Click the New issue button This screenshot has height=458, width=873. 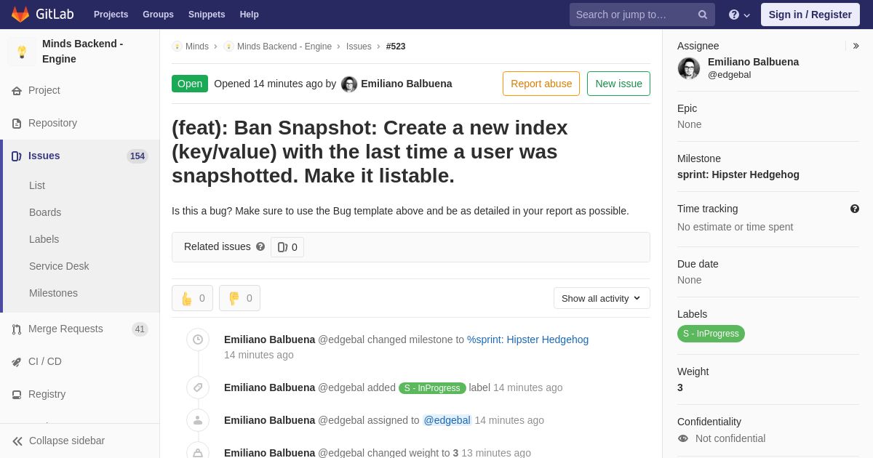(618, 84)
